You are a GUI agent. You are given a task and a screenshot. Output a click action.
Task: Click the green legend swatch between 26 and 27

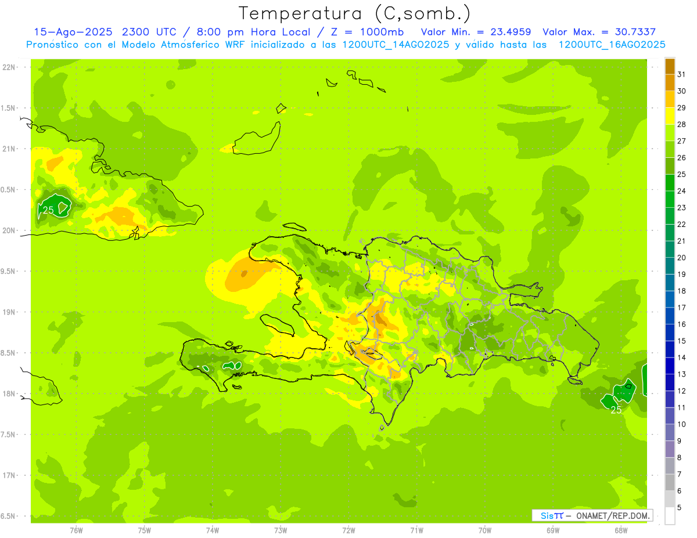[670, 149]
